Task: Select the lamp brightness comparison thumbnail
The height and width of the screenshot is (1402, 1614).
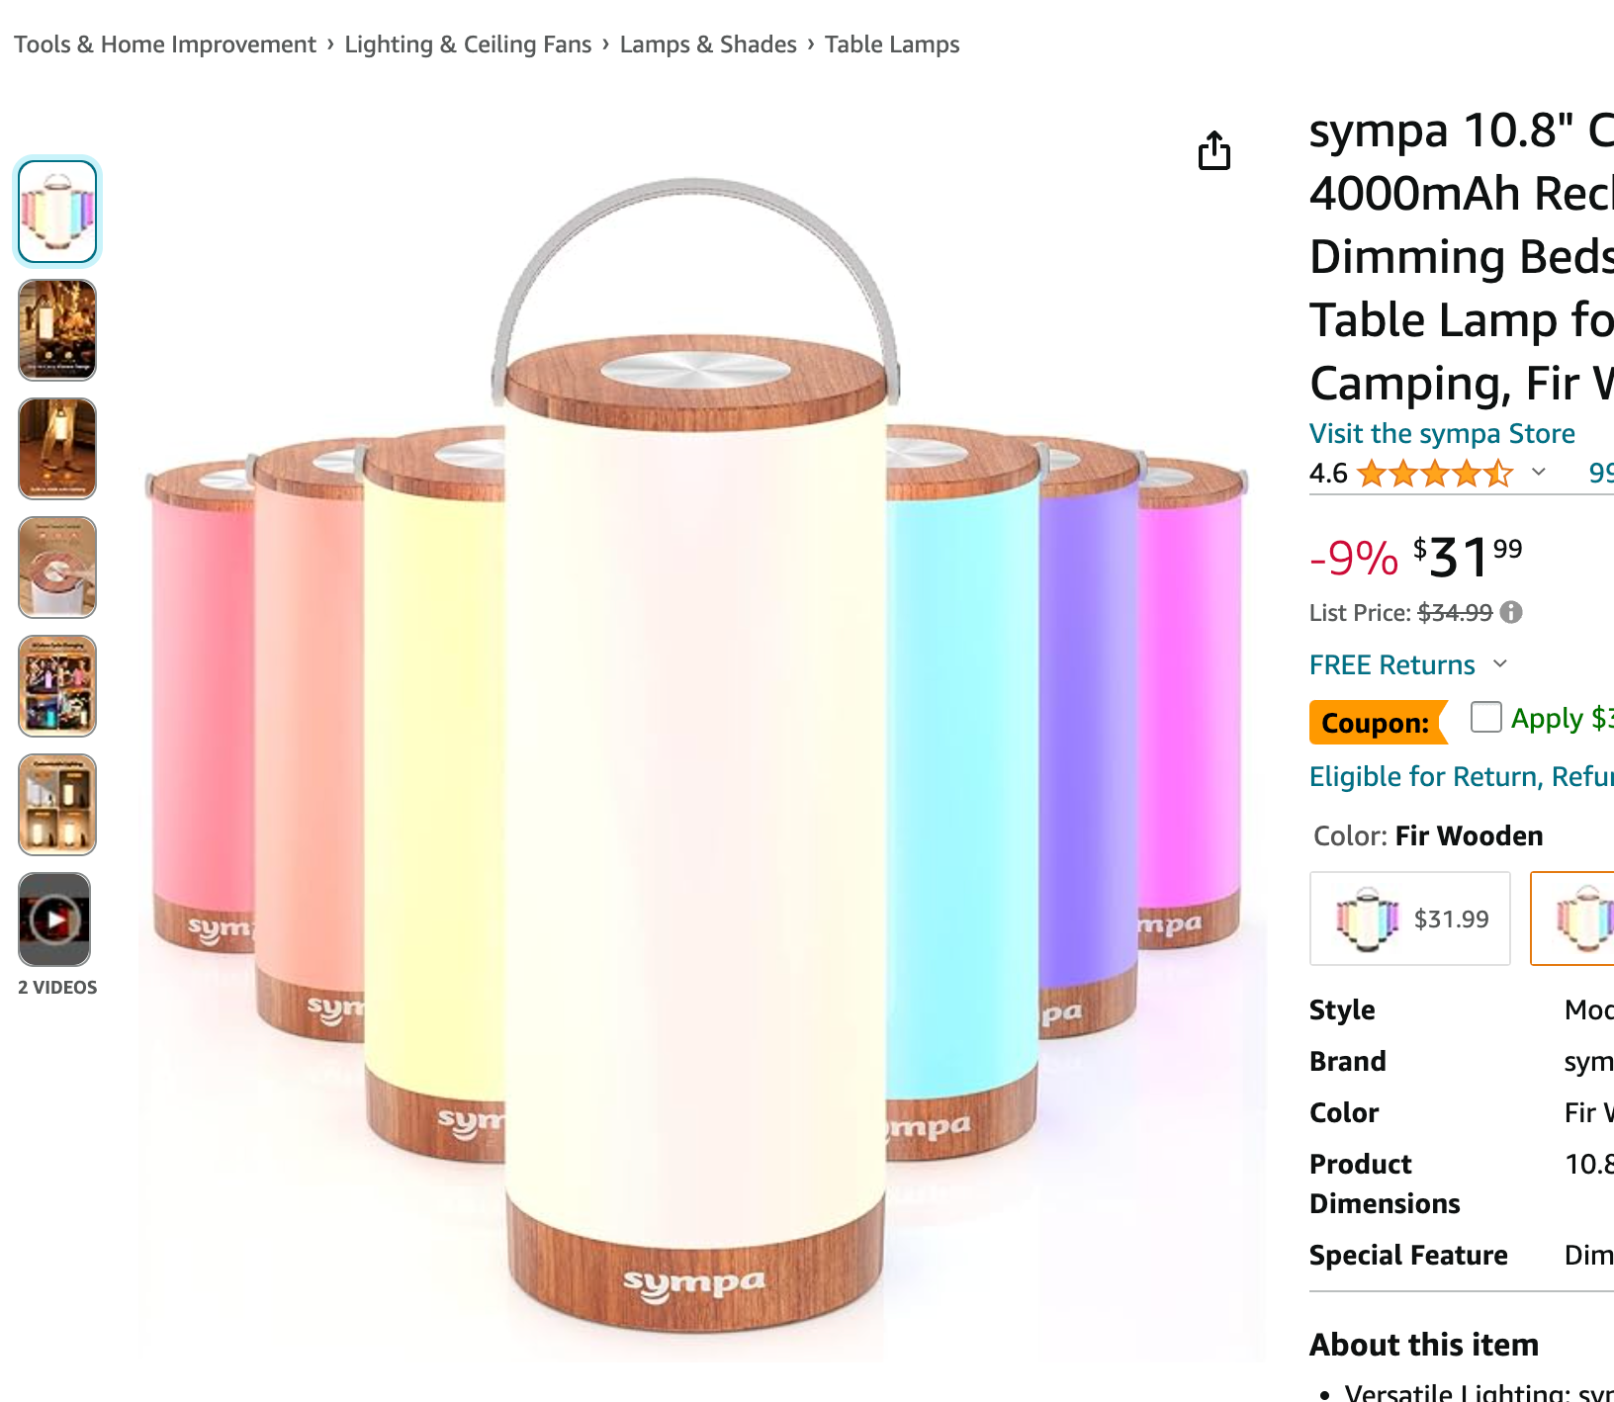Action: pyautogui.click(x=57, y=805)
